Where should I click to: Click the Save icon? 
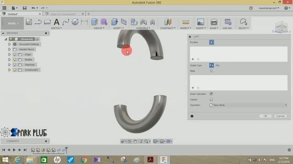coord(24,8)
